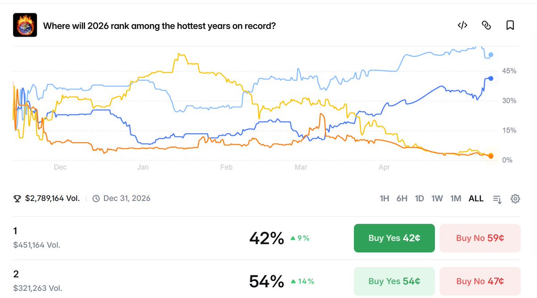Click the burning earth market thumbnail
This screenshot has width=537, height=298.
[25, 25]
